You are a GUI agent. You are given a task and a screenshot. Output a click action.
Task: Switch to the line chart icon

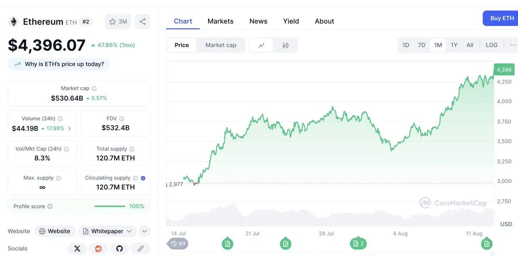[262, 45]
